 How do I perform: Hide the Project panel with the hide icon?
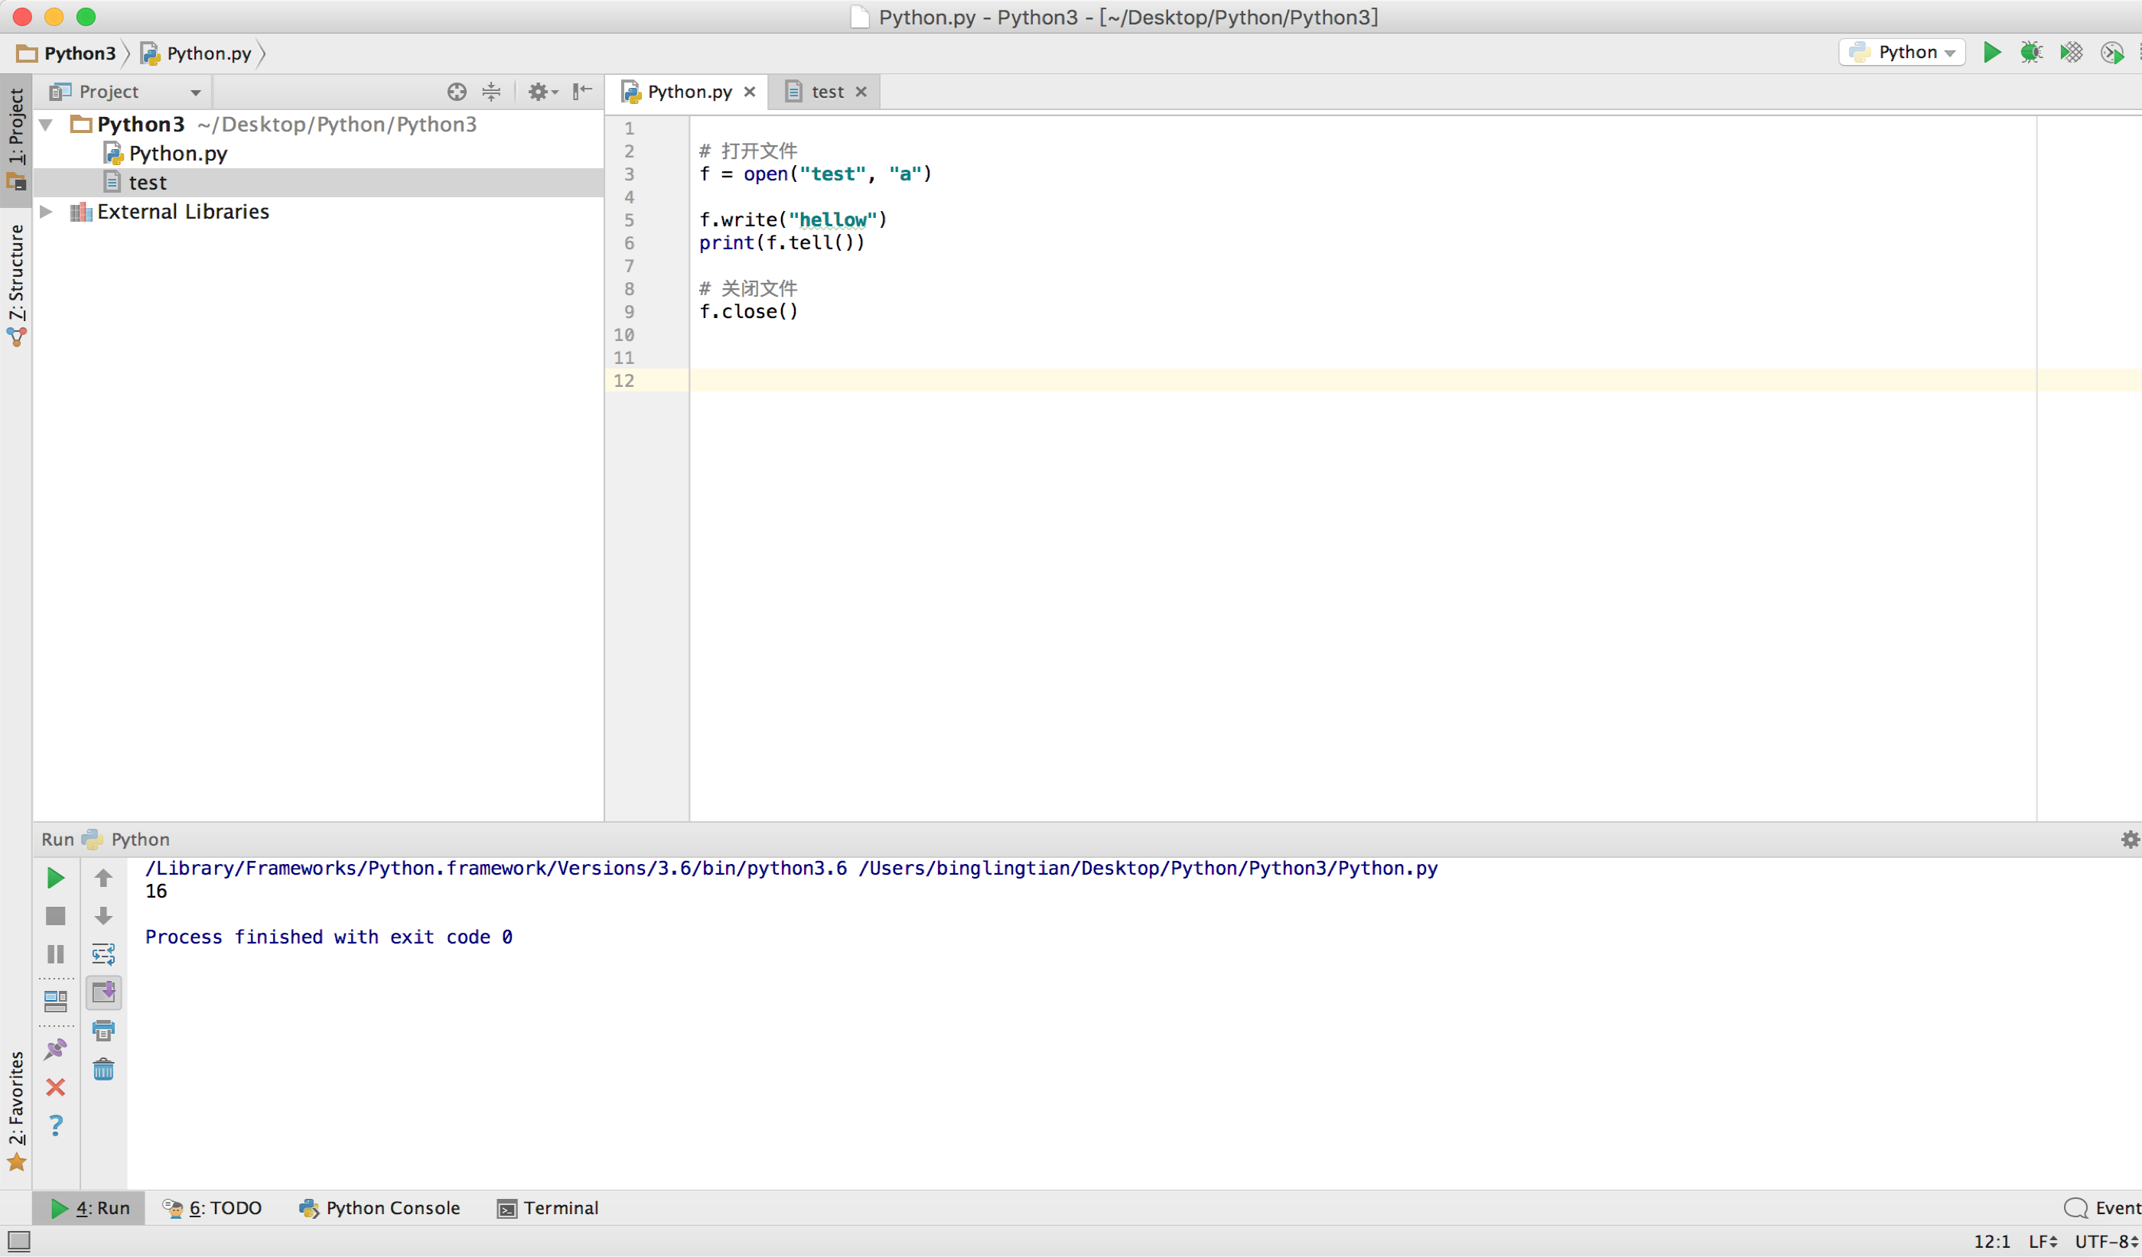(582, 92)
